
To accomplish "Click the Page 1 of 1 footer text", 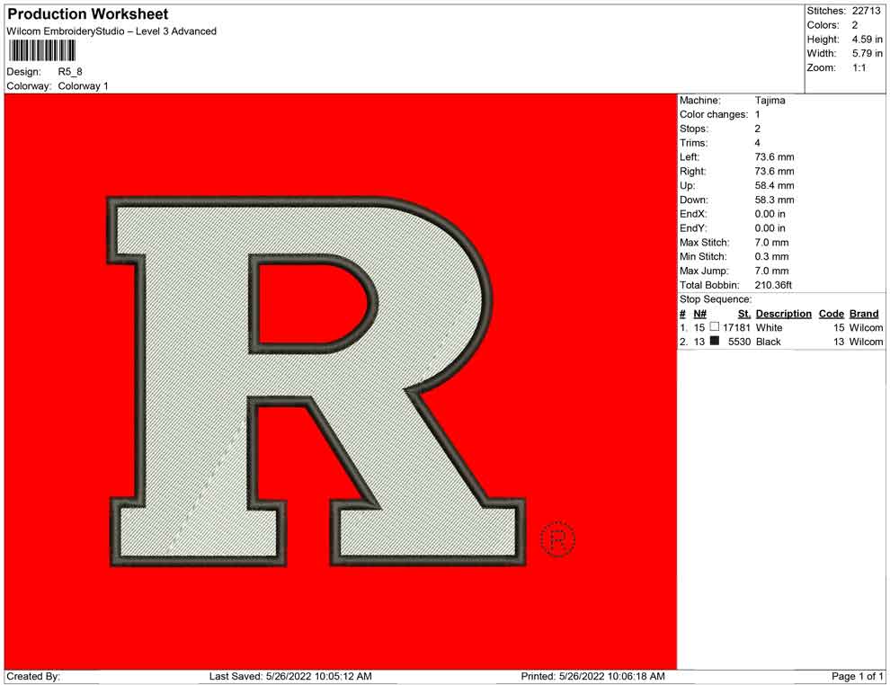I will point(858,676).
